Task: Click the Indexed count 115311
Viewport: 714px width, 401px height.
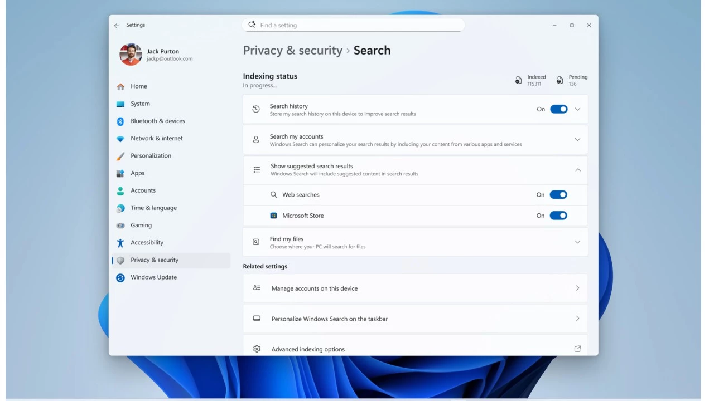Action: [x=534, y=84]
